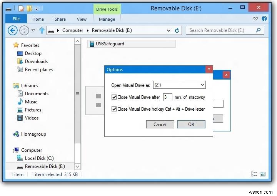
Task: Select the Drive Tools contextual tab
Action: pos(107,9)
